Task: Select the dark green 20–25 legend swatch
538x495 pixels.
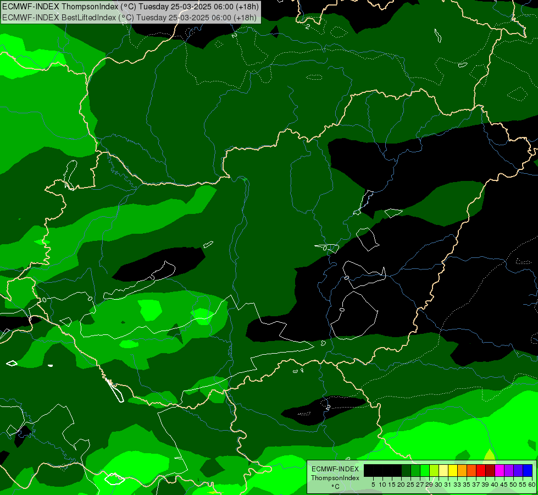Action: [406, 470]
